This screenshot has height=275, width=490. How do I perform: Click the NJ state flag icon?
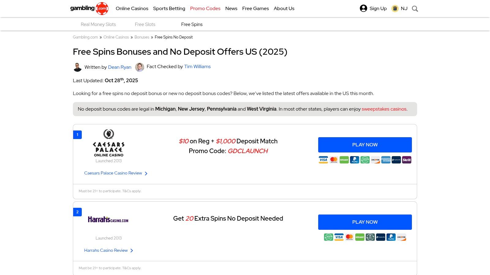point(394,9)
